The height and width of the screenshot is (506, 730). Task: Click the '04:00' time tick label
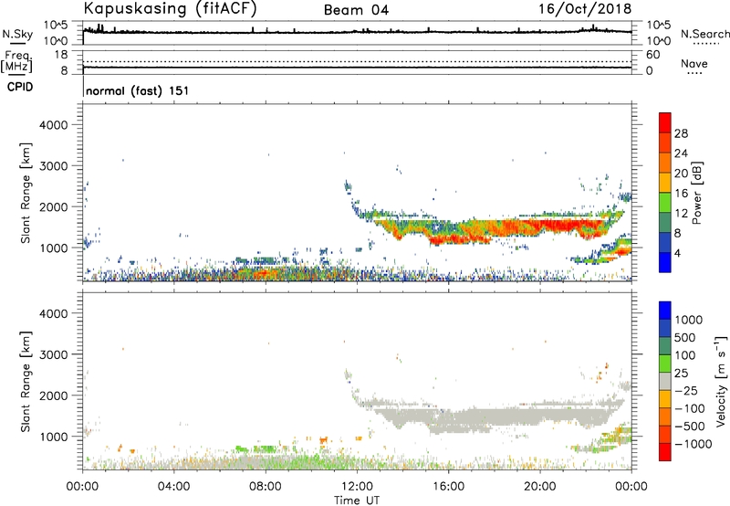click(173, 487)
